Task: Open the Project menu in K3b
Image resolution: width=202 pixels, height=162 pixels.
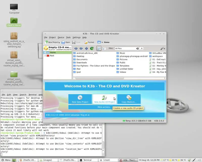Action: click(x=53, y=37)
